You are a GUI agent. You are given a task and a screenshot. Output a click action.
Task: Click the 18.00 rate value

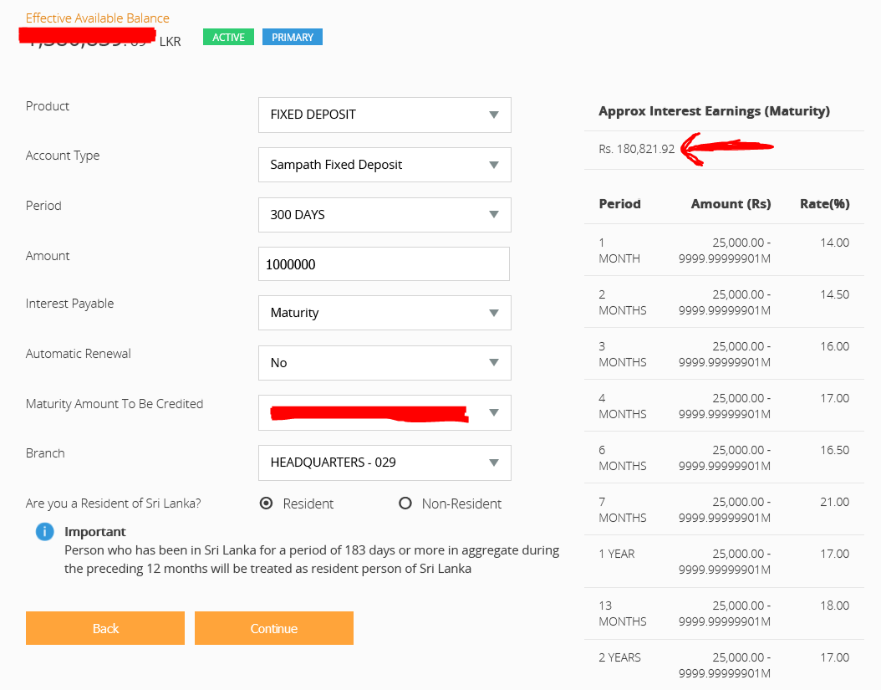click(834, 606)
